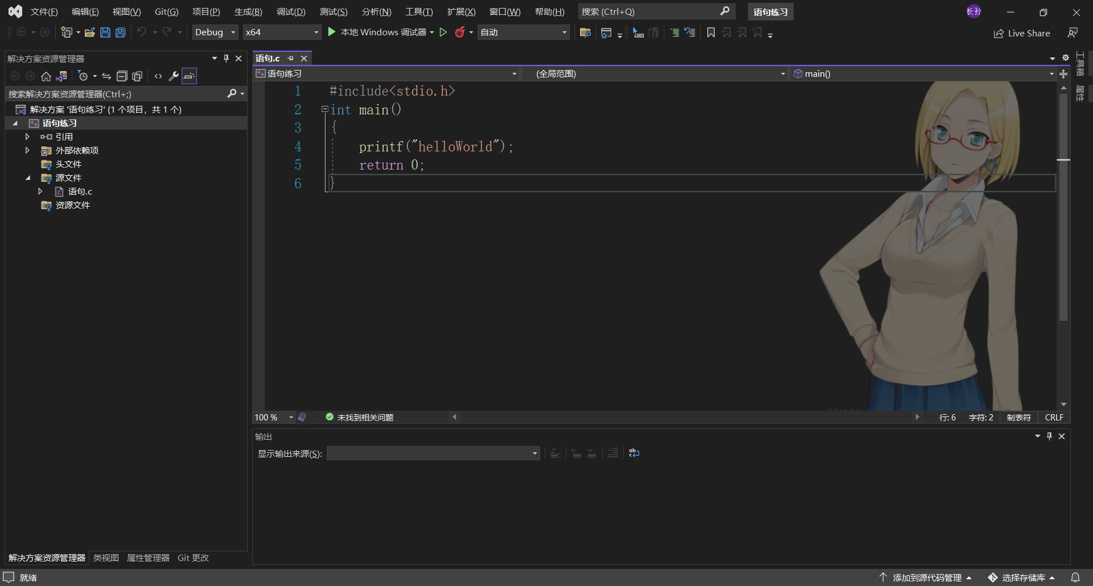The image size is (1093, 586).
Task: Click the Properties wrench icon in Solution Explorer
Action: tap(173, 76)
